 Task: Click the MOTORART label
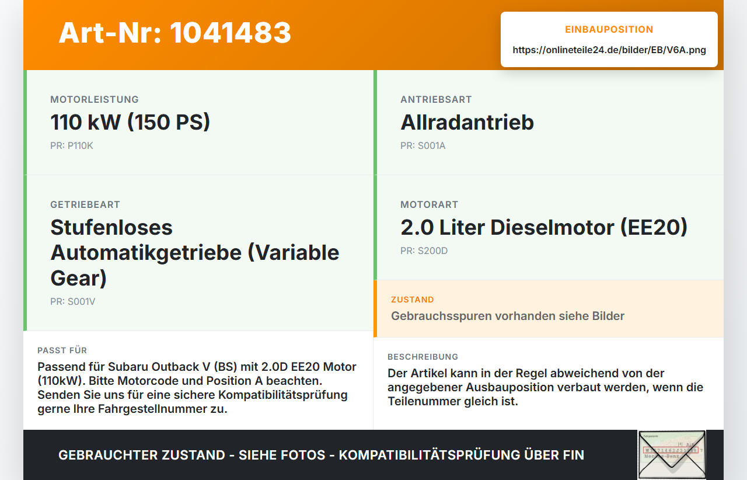(430, 205)
